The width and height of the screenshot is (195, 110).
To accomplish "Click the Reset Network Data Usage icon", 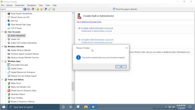I will pyautogui.click(x=9, y=24).
